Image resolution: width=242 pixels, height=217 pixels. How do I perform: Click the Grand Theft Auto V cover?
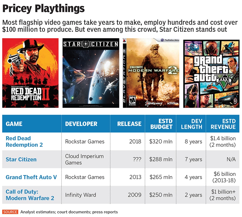[x=211, y=73]
